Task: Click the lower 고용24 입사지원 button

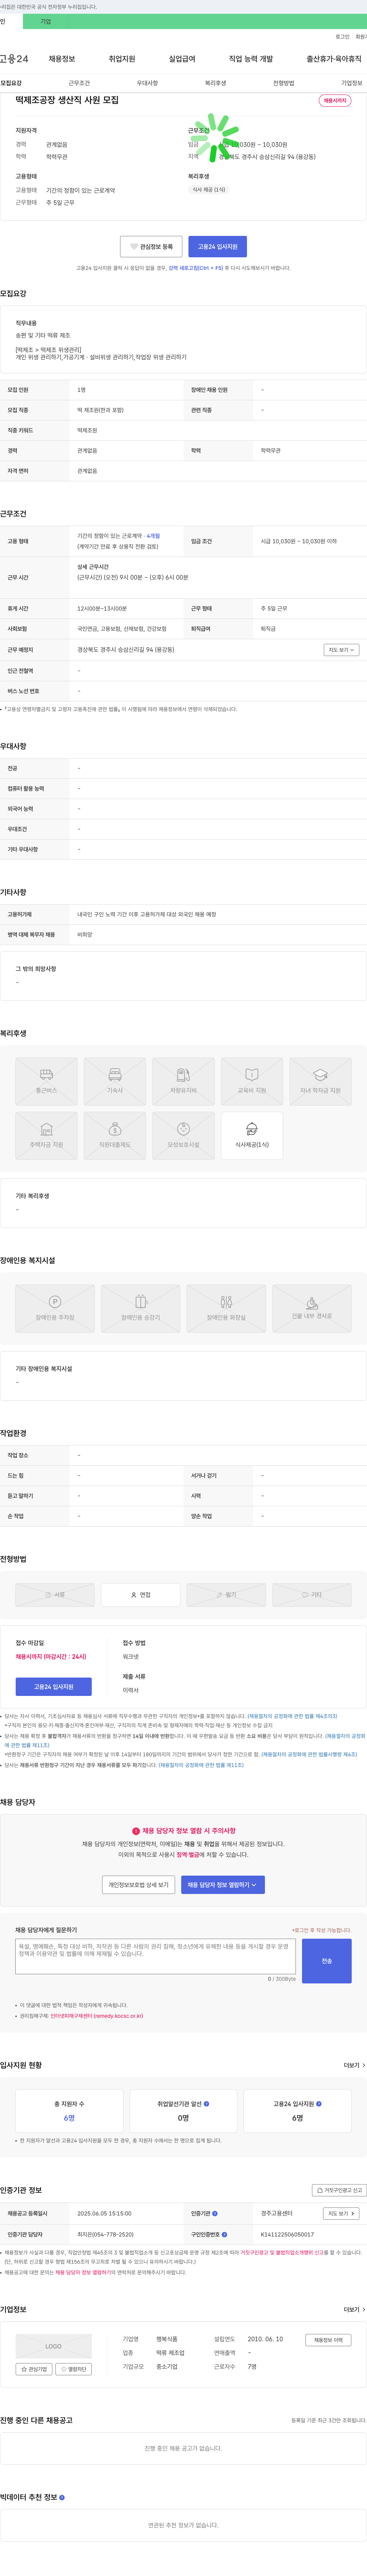Action: coord(53,1687)
